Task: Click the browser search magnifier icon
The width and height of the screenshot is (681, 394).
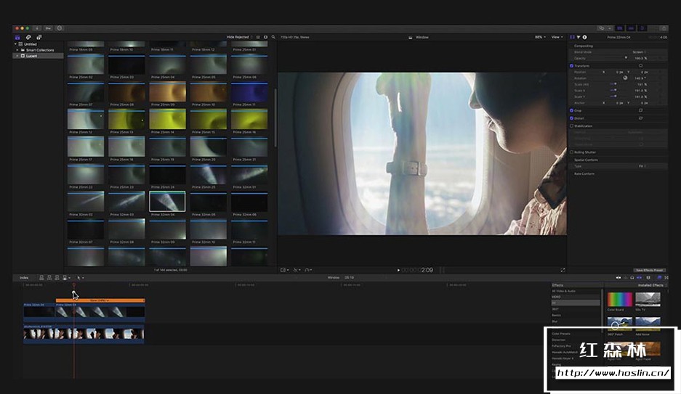Action: (x=273, y=37)
